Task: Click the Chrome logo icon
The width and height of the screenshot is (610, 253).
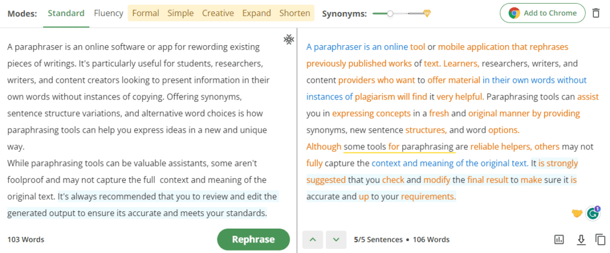Action: (x=514, y=13)
